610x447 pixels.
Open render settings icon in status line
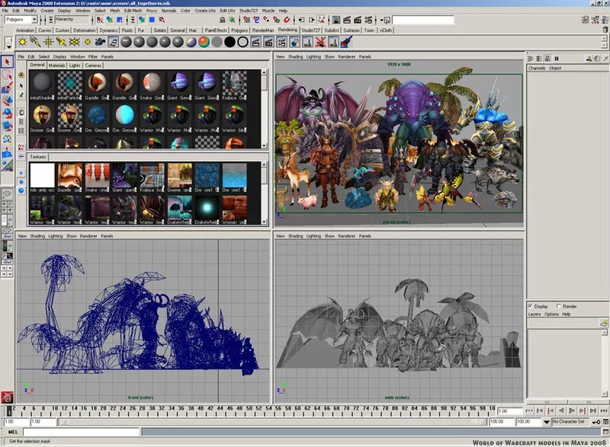pos(368,19)
